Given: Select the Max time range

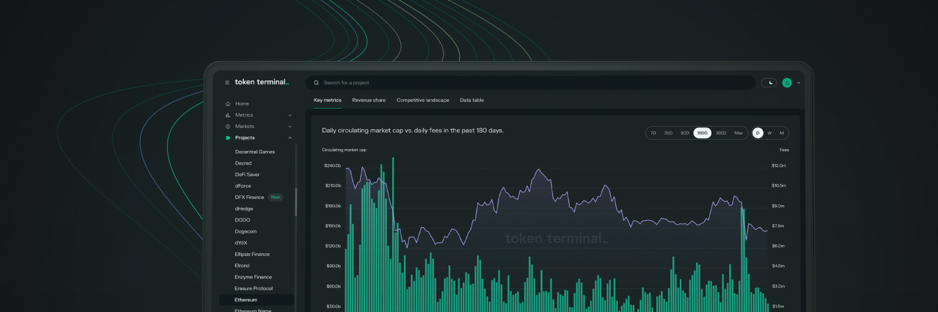Looking at the screenshot, I should coord(739,133).
